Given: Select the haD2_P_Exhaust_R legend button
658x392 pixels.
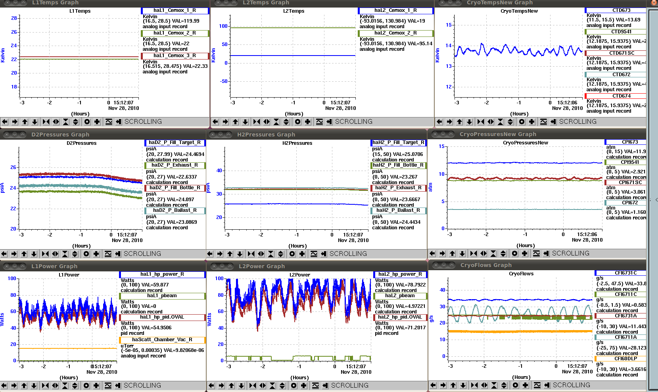Looking at the screenshot, I should pos(175,165).
